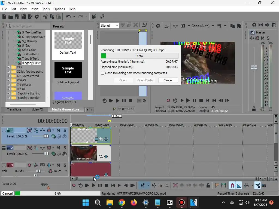279x209 pixels.
Task: Click the Copy icon in main toolbar
Action: click(x=52, y=17)
